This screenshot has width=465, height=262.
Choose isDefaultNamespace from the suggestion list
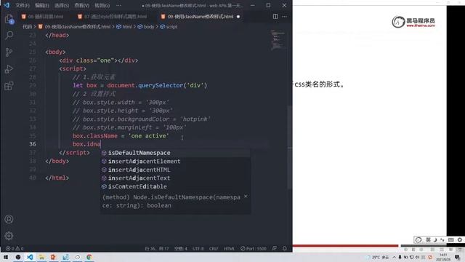pyautogui.click(x=176, y=153)
